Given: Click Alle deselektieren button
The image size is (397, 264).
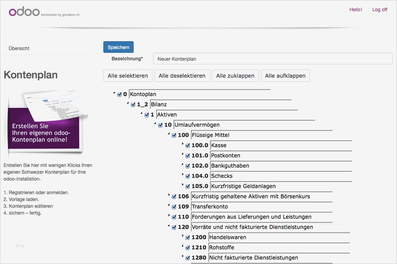Looking at the screenshot, I should click(182, 76).
